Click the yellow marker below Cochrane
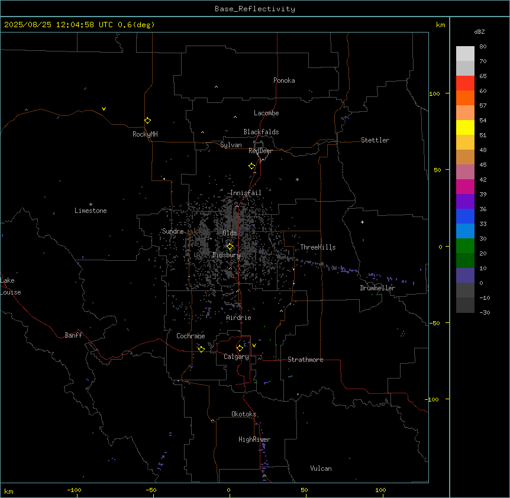This screenshot has width=510, height=498. click(201, 349)
